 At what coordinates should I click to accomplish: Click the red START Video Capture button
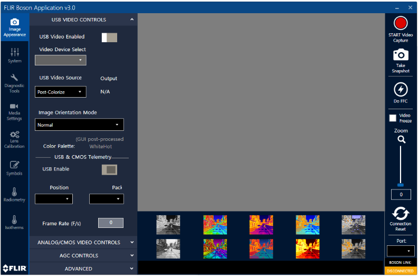[x=401, y=23]
